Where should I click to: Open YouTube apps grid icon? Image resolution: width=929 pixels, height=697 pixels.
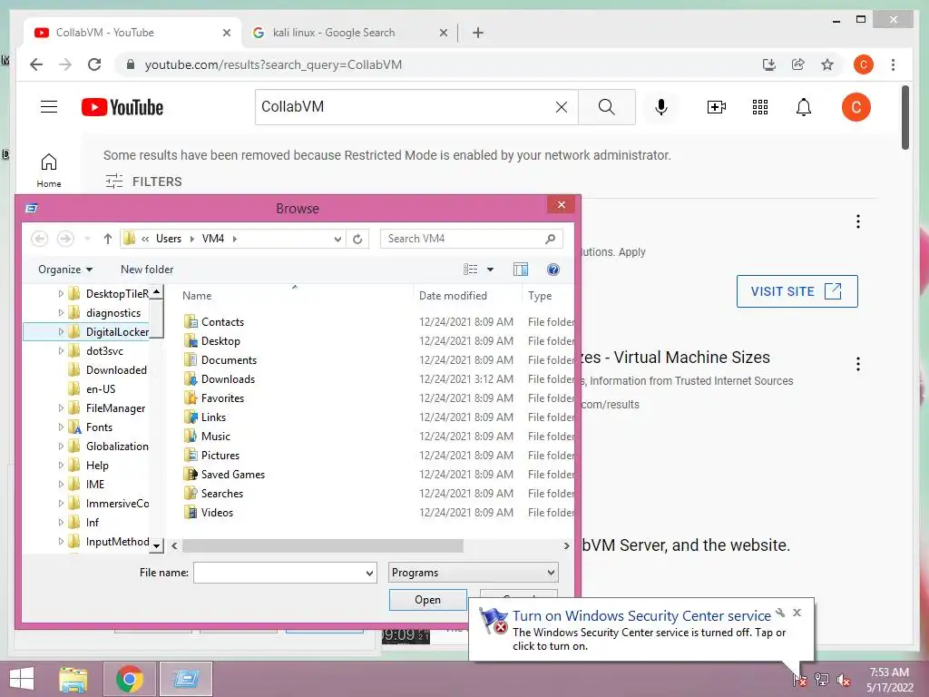760,107
